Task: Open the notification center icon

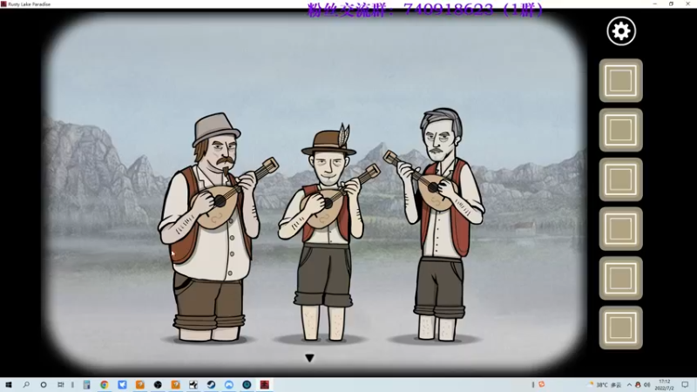Action: [x=685, y=385]
